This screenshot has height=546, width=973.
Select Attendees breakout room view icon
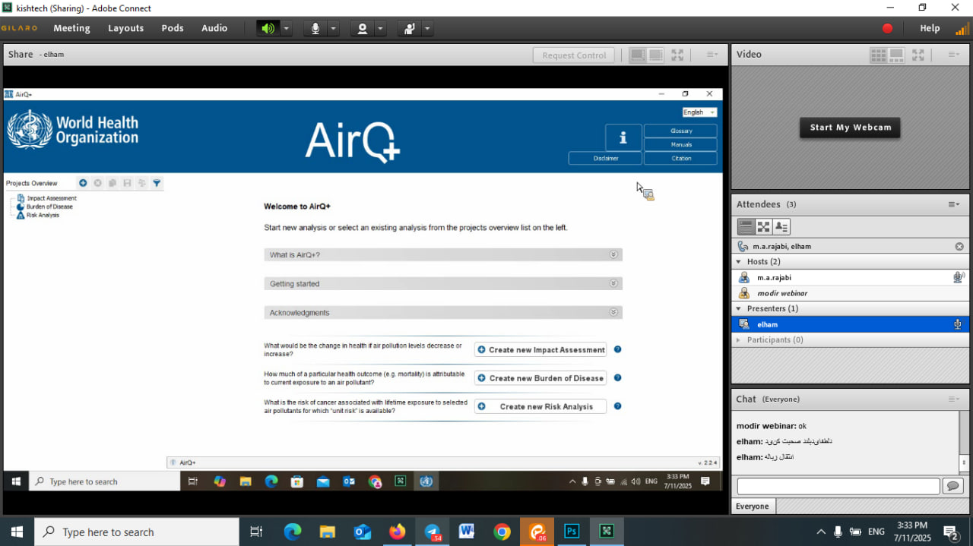763,226
